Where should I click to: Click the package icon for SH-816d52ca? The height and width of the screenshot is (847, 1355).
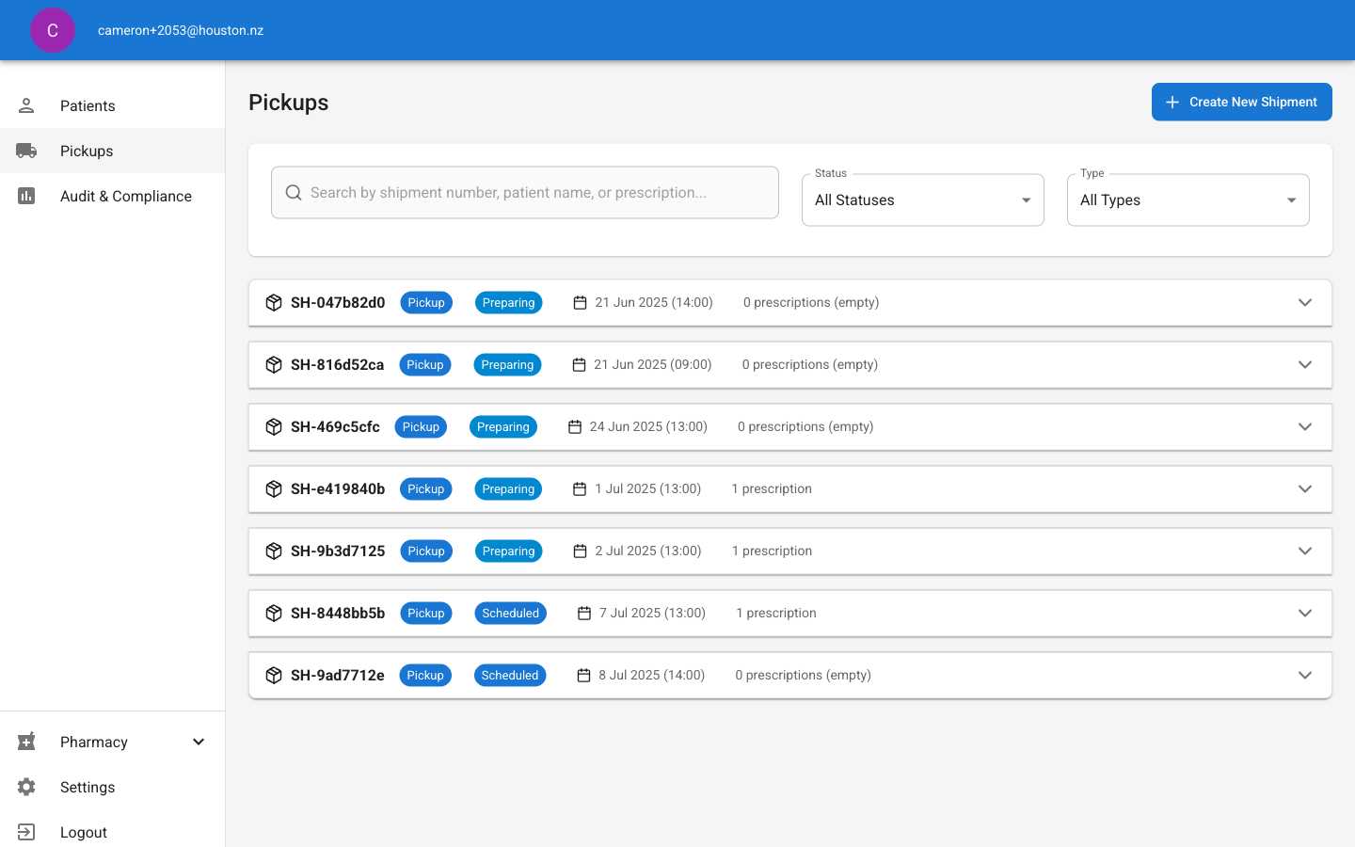coord(274,364)
